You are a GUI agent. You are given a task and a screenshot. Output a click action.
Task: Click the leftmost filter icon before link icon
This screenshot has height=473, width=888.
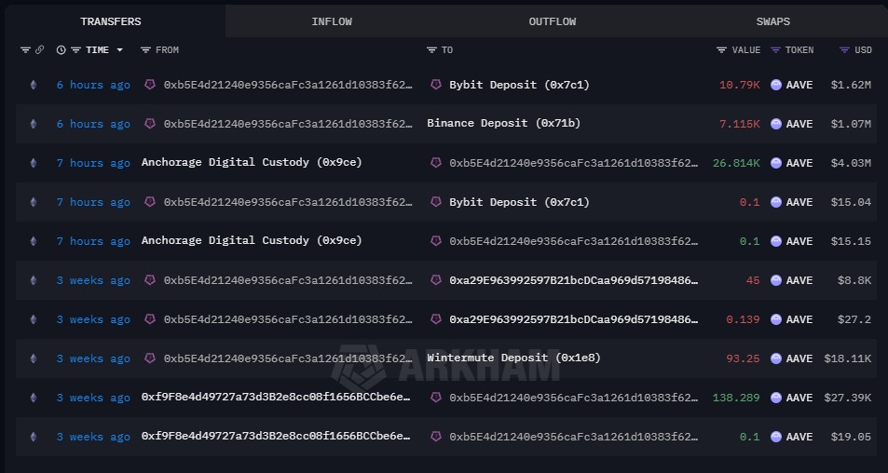25,50
